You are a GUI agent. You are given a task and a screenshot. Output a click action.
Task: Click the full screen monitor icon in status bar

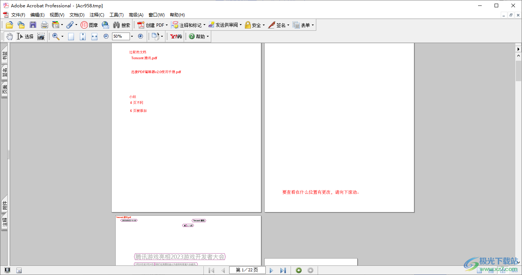(x=7, y=270)
